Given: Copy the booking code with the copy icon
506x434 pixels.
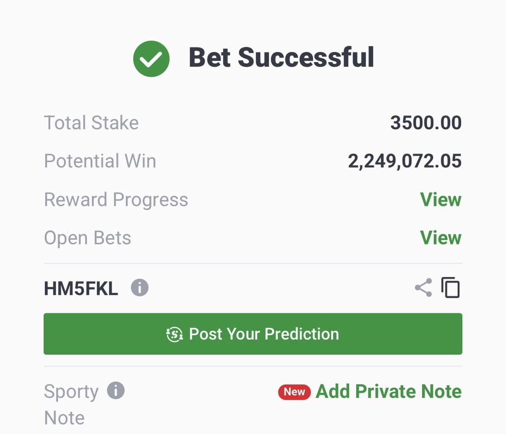Looking at the screenshot, I should click(x=450, y=288).
